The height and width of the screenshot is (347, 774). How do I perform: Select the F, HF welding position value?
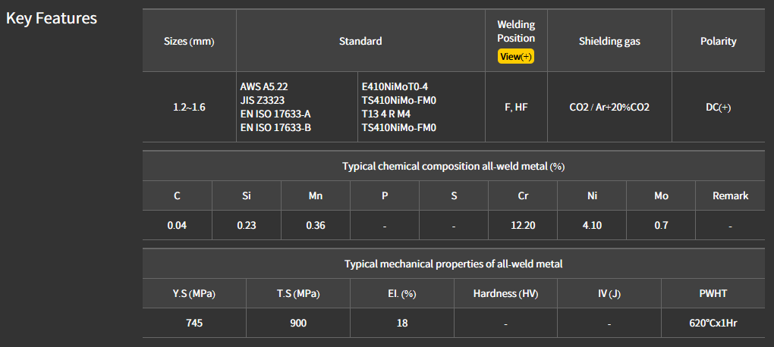click(x=516, y=107)
